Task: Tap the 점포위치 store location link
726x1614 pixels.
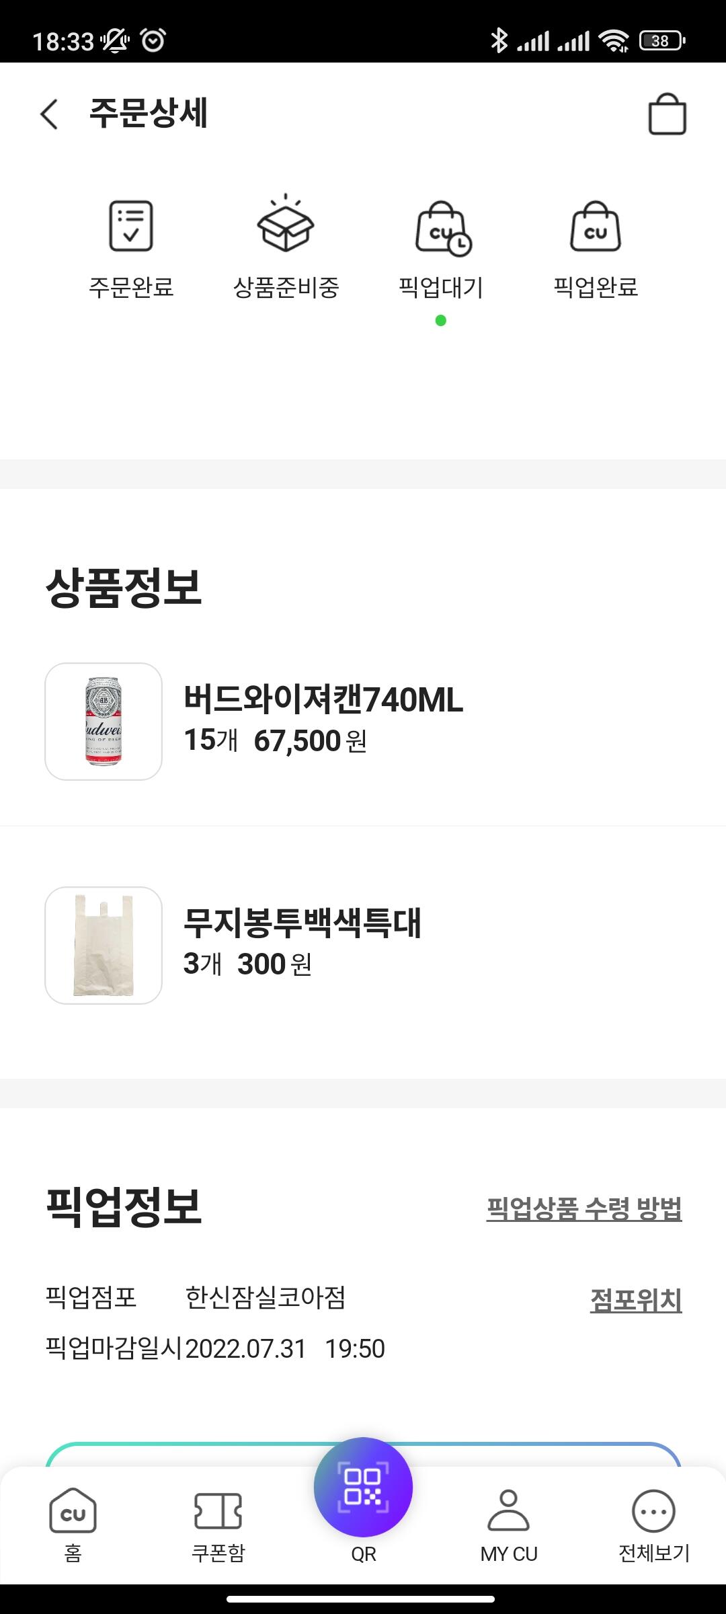Action: point(635,1299)
